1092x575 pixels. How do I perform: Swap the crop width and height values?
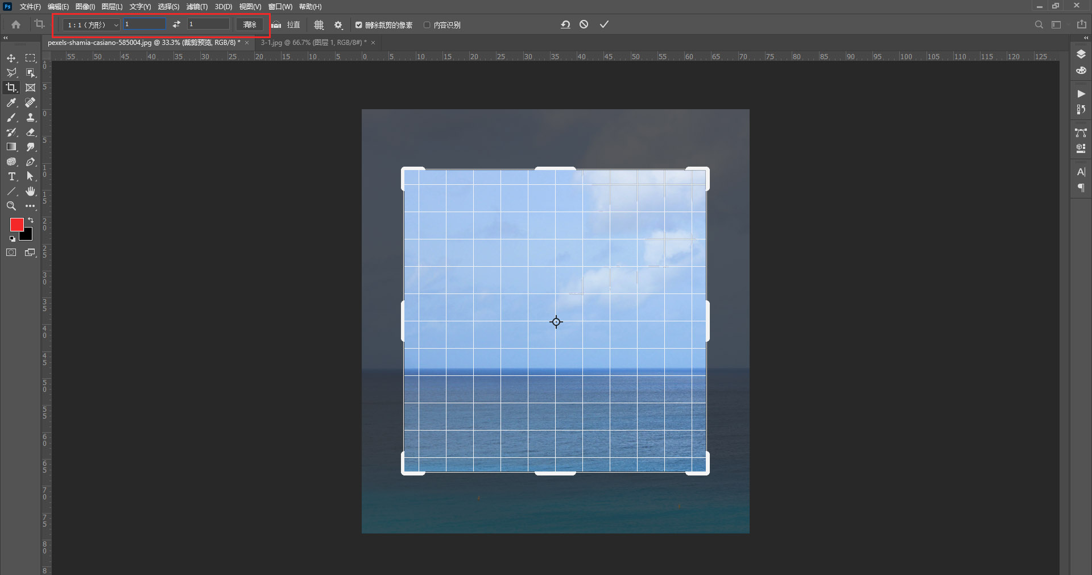pos(176,24)
